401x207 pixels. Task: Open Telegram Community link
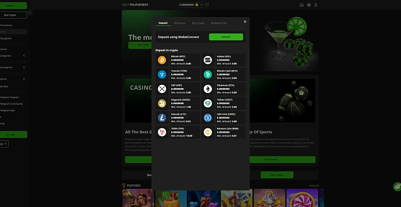click(x=11, y=103)
